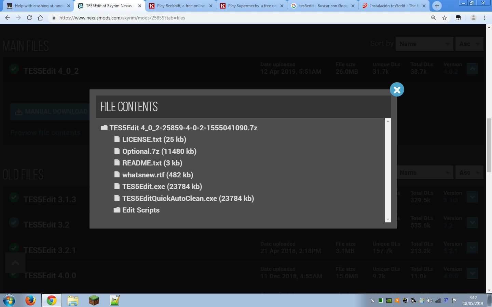Select the root TES5Edit 4_0_2 archive folder
Screen dimensions: 492x307
click(x=179, y=128)
